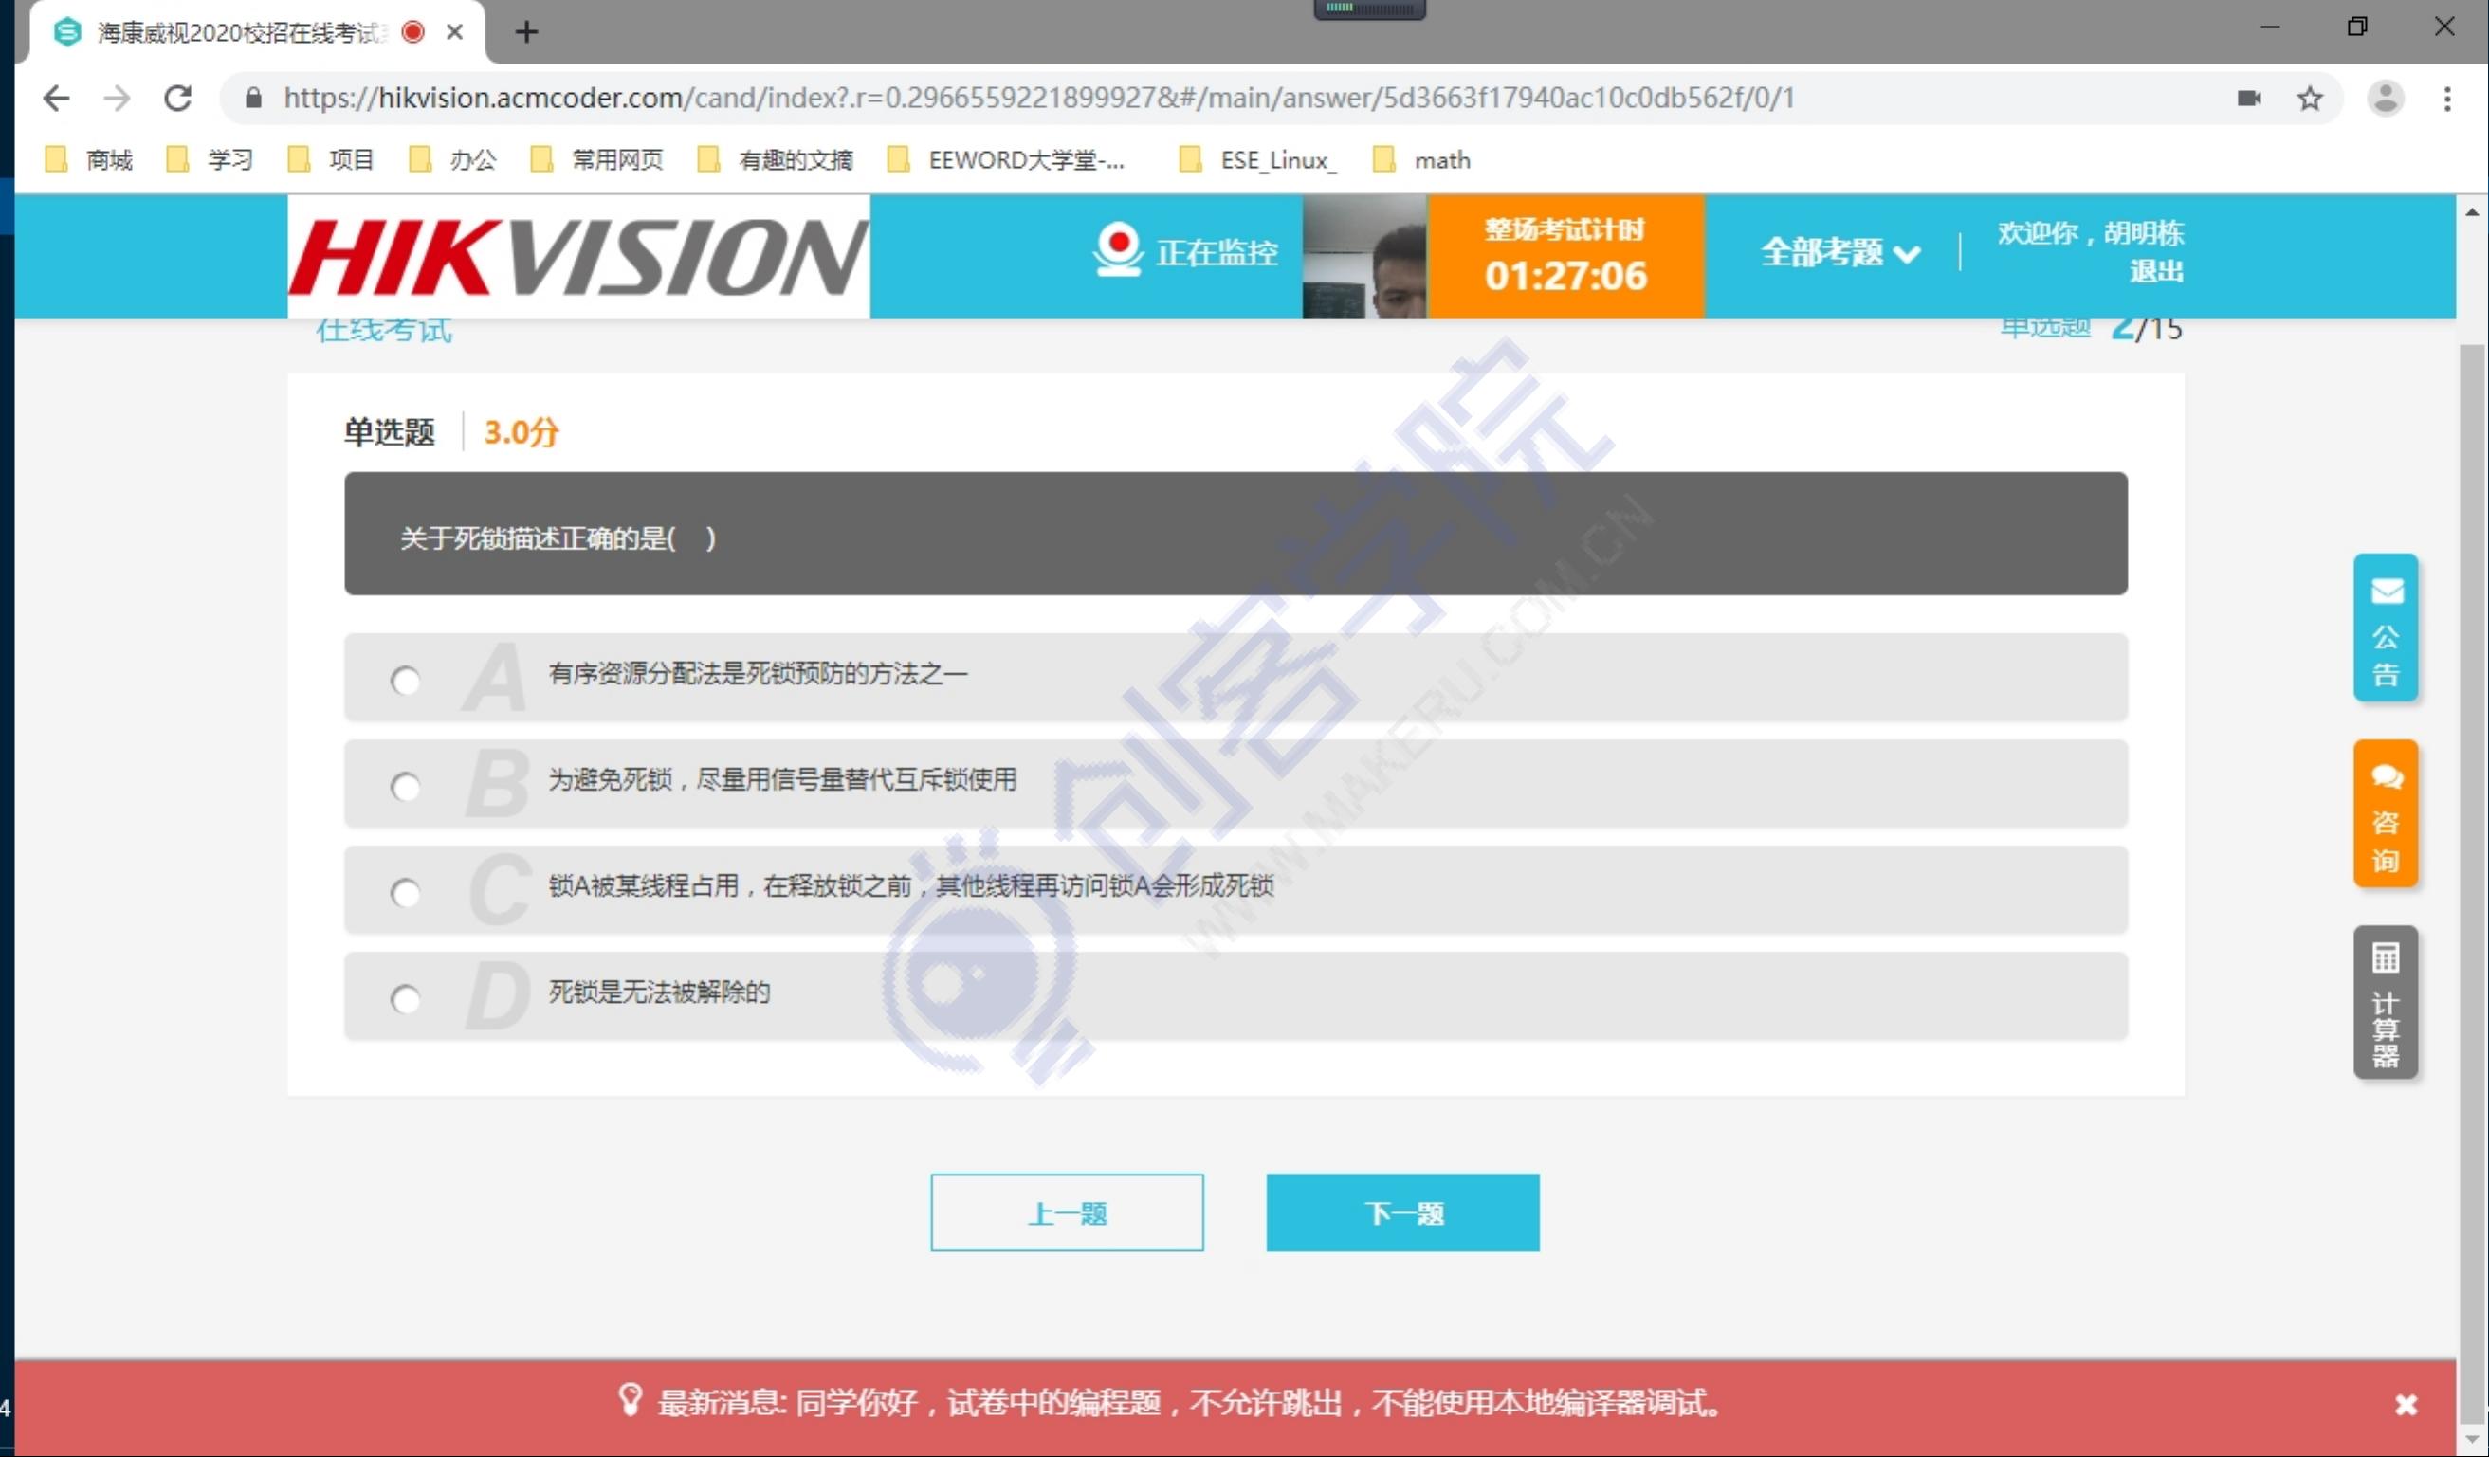Screen dimensions: 2489x1457
Task: Close the 海康威视2020校招 tab
Action: click(x=455, y=32)
